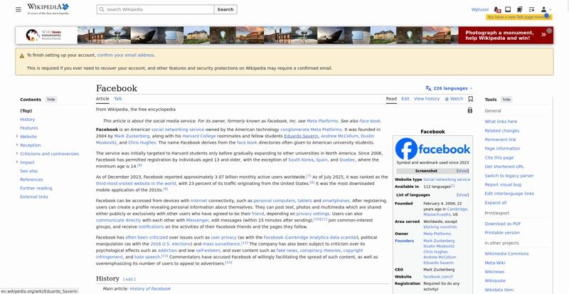Viewport: 569px width, 294px height.
Task: Click the Search button
Action: [x=225, y=9]
